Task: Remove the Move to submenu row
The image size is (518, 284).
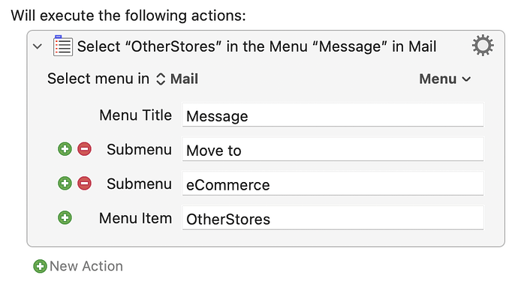Action: pos(85,149)
